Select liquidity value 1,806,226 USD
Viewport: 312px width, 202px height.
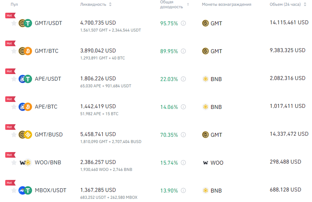(x=98, y=79)
